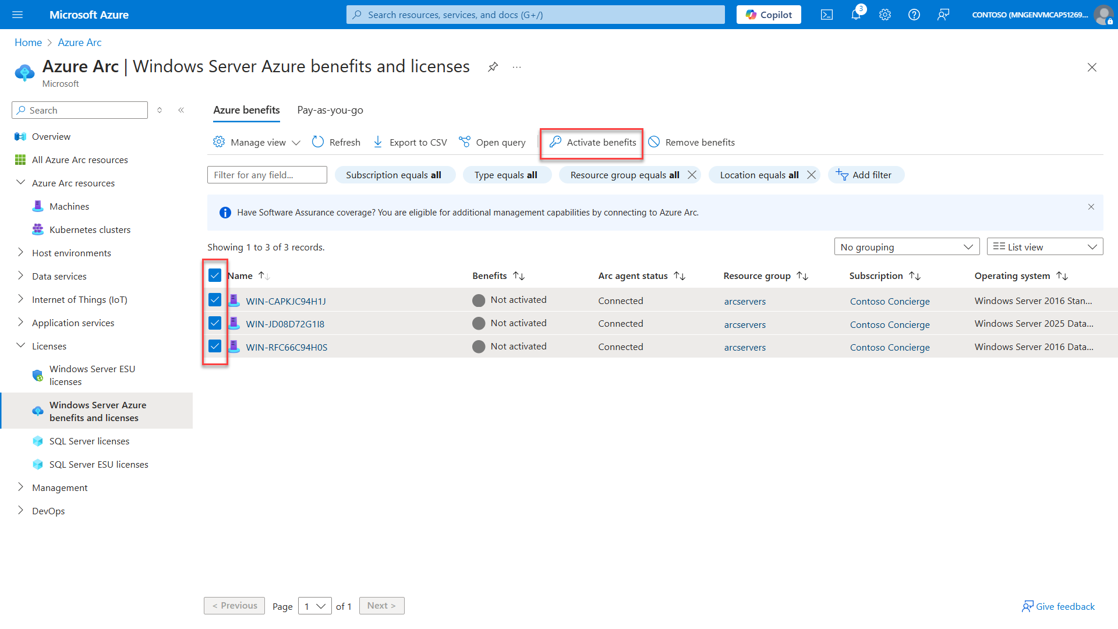Screen dimensions: 1118x629
Task: Switch to the Pay-as-you-go tab
Action: coord(330,109)
